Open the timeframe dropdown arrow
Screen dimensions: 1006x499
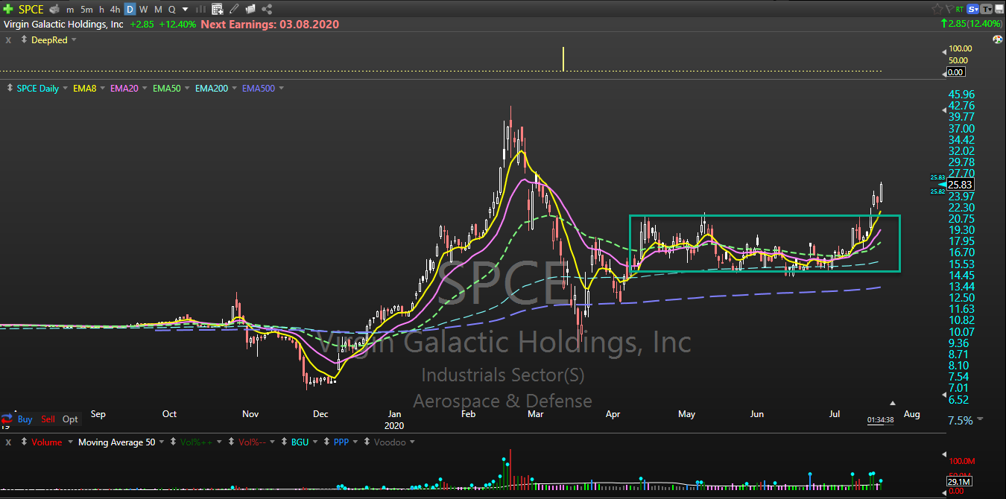click(185, 10)
